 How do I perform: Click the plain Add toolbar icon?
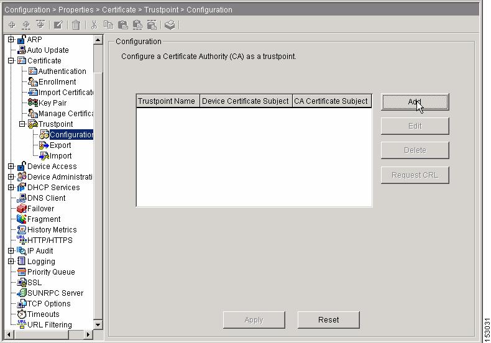12,25
